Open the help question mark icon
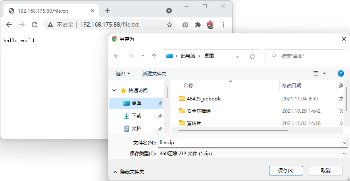The height and width of the screenshot is (181, 350). pos(340,73)
